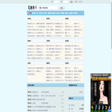This screenshot has height=112, width=112.
Task: Open the second item in blue navigation bar
Action: point(34,13)
